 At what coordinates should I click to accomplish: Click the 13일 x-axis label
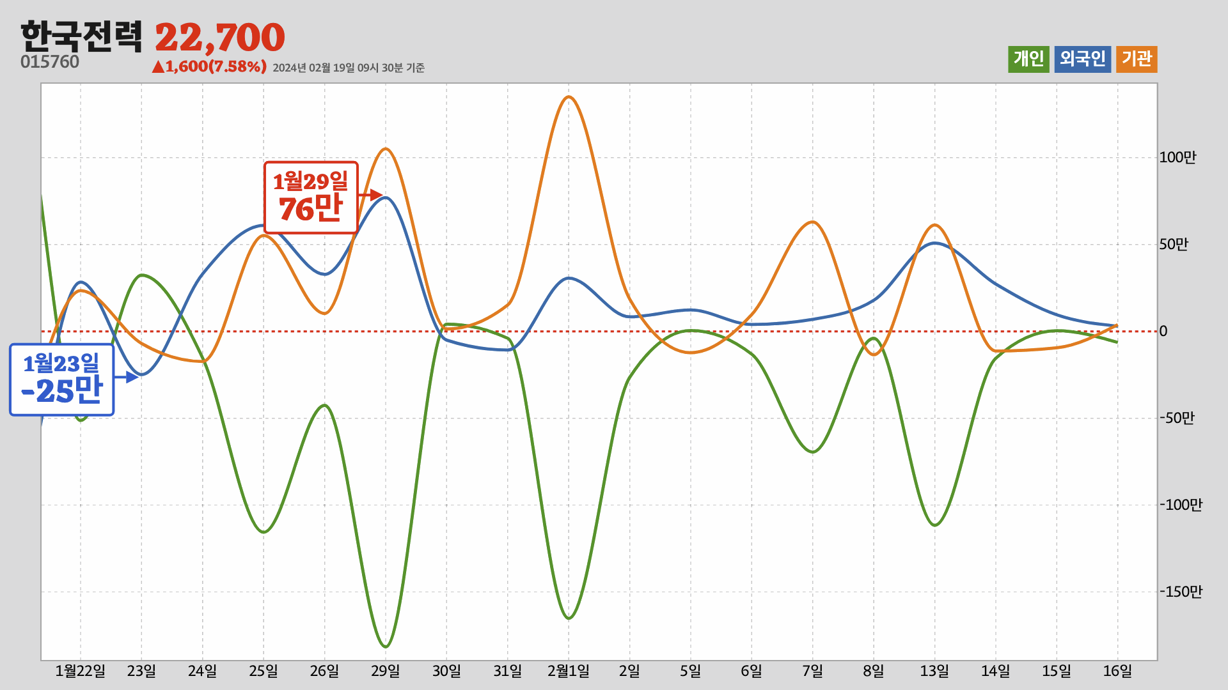coord(934,671)
